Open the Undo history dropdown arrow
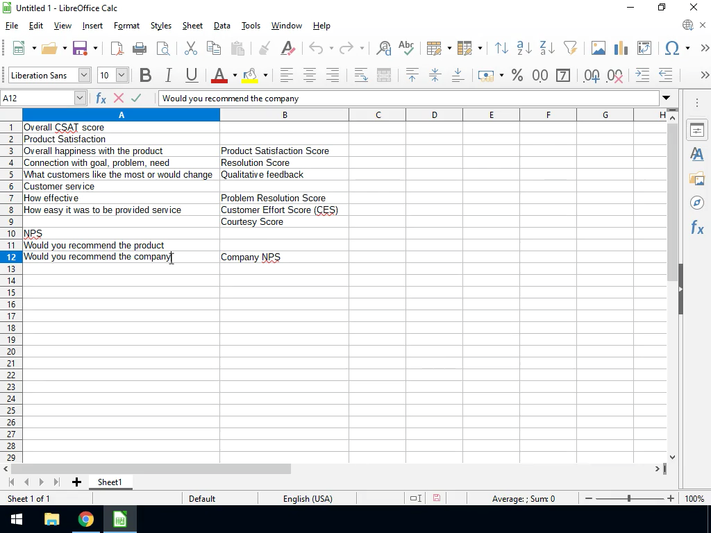Viewport: 711px width, 533px height. (331, 48)
